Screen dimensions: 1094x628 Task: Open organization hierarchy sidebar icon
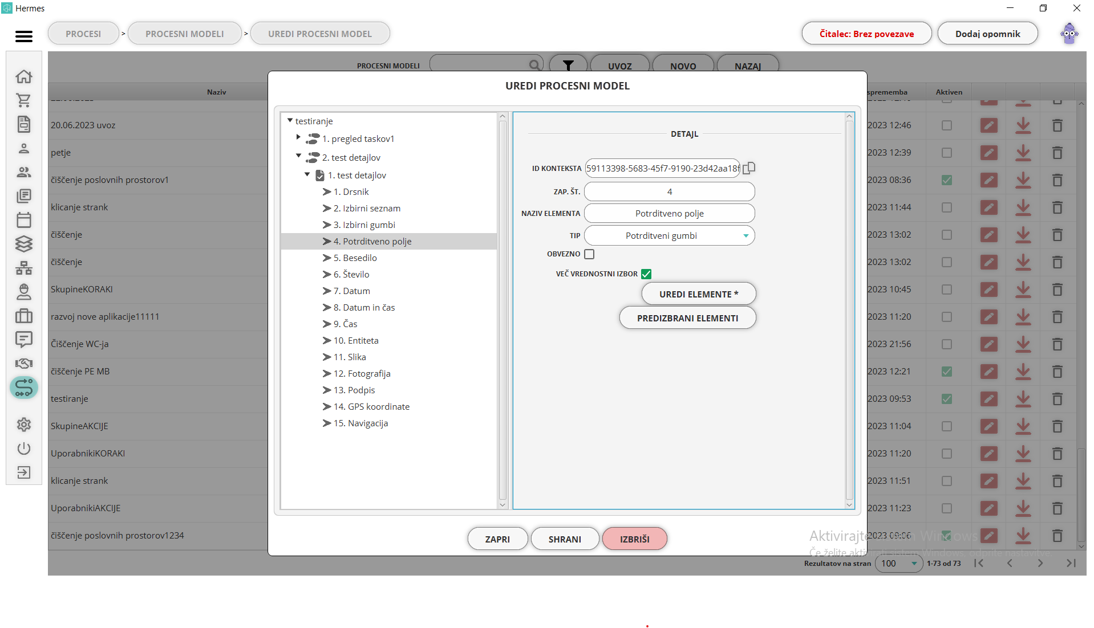click(x=24, y=268)
